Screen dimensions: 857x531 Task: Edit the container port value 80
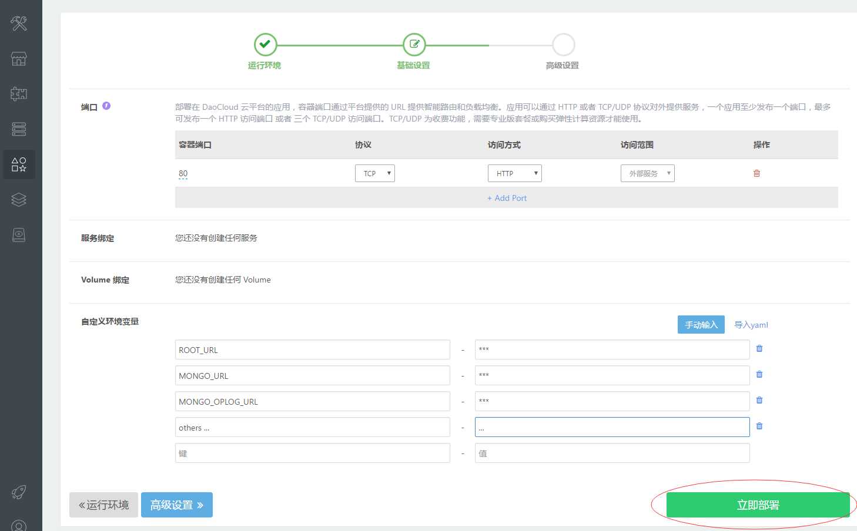pyautogui.click(x=183, y=174)
